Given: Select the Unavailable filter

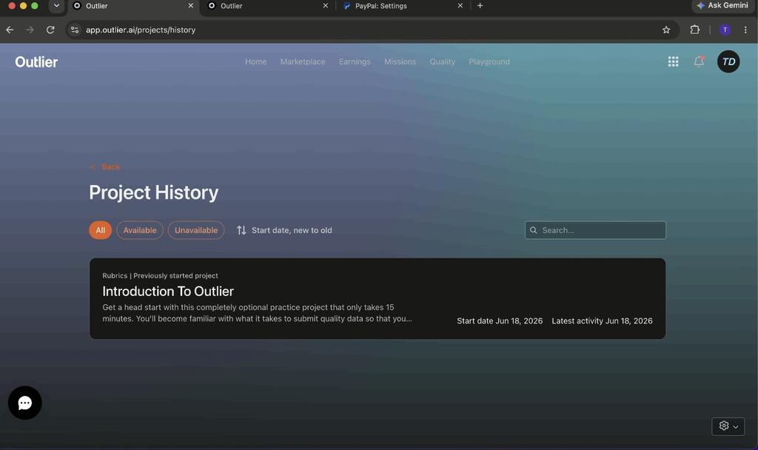Looking at the screenshot, I should pos(195,230).
